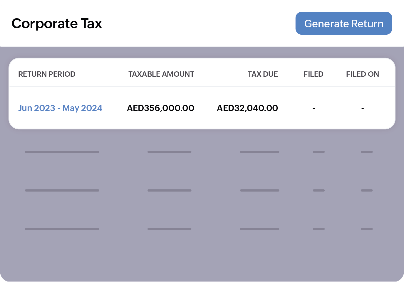Select the third placeholder row's return period
Image resolution: width=404 pixels, height=282 pixels.
62,229
